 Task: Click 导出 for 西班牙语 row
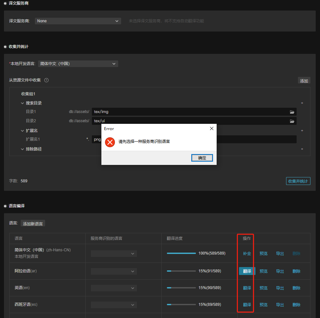pos(280,305)
